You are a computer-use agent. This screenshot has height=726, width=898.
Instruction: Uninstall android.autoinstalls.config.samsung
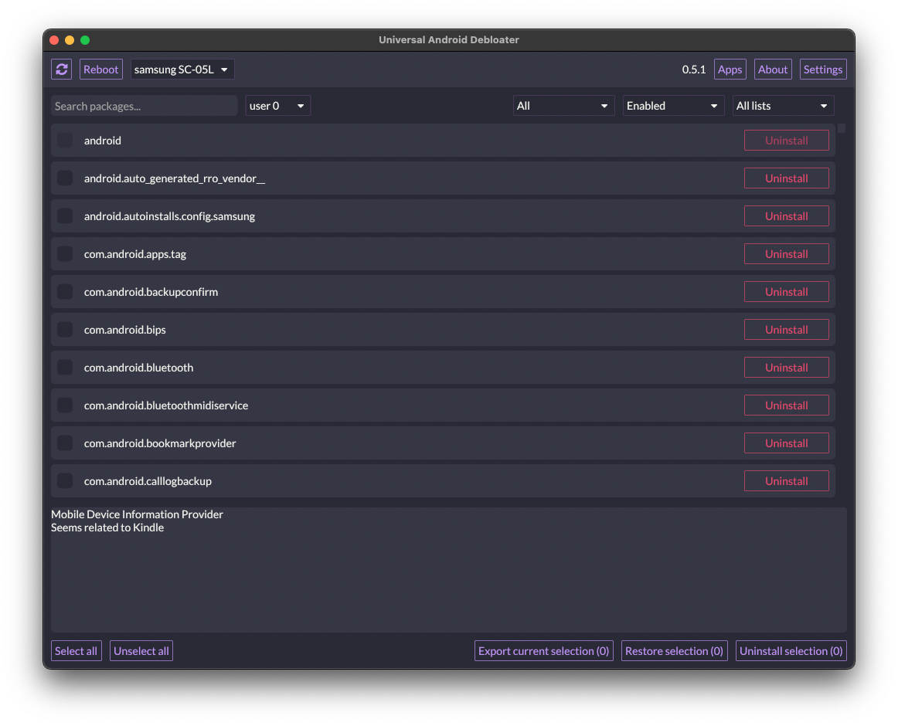(x=786, y=215)
